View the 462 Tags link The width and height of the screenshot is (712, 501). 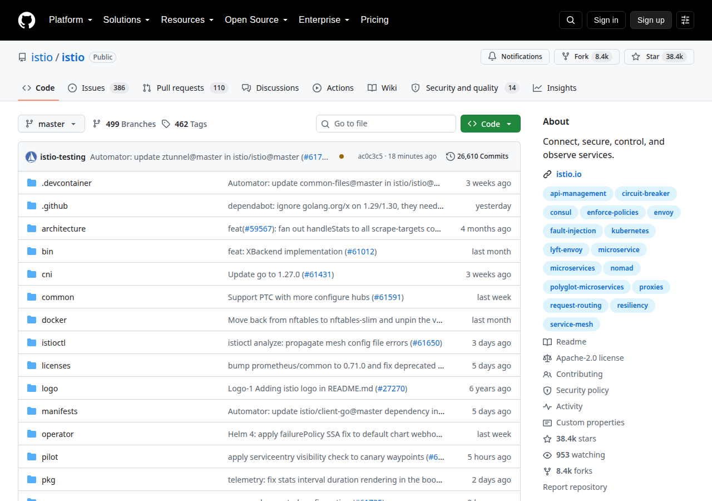[x=184, y=124]
